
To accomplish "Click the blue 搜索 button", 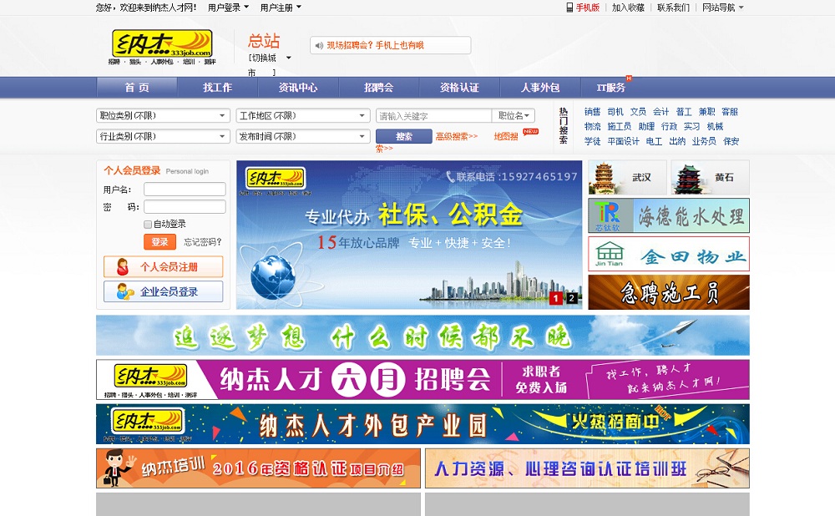I will click(403, 136).
